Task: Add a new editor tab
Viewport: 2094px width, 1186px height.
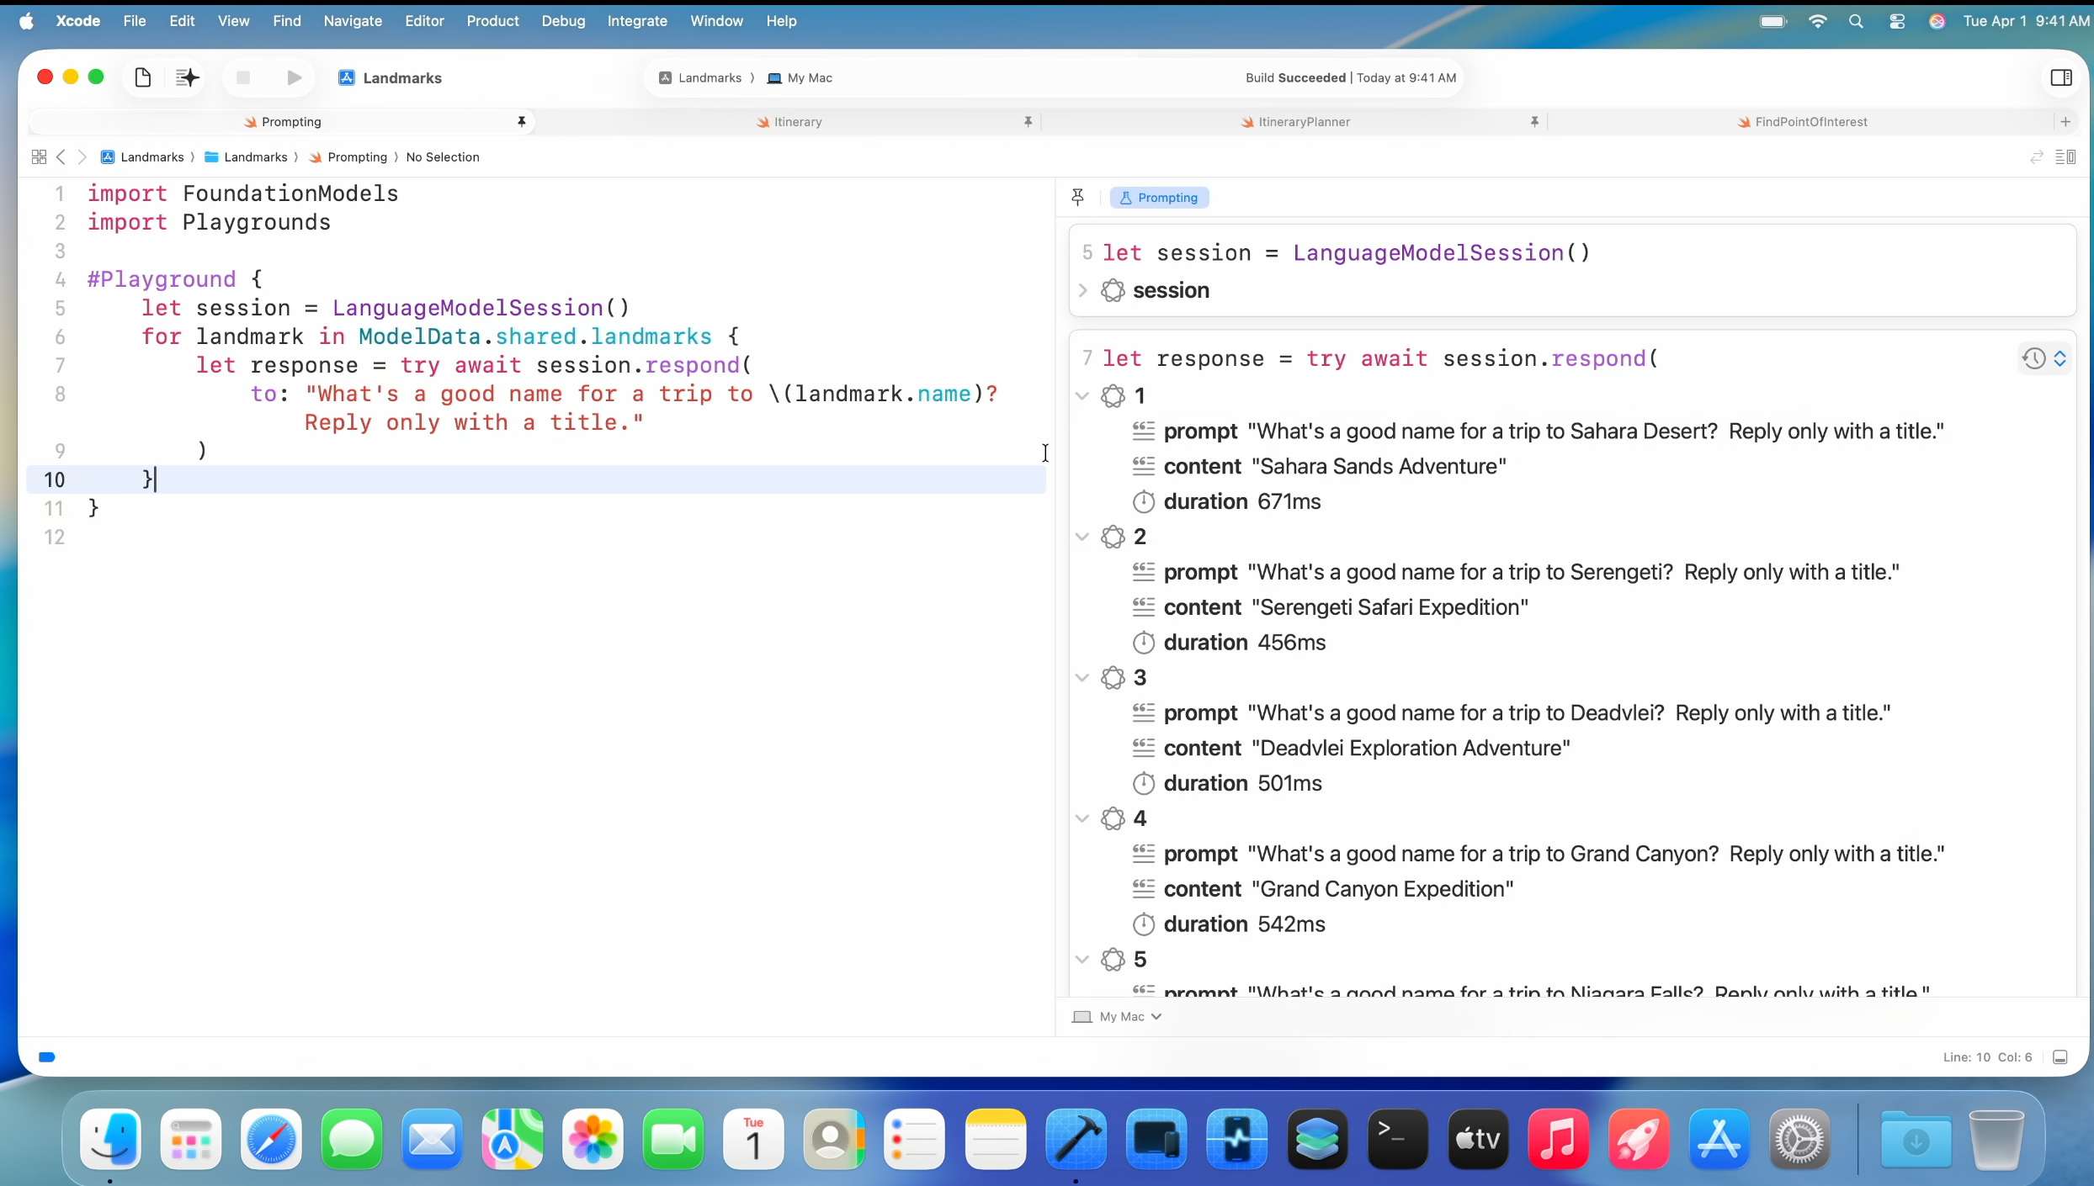Action: pos(2065,122)
